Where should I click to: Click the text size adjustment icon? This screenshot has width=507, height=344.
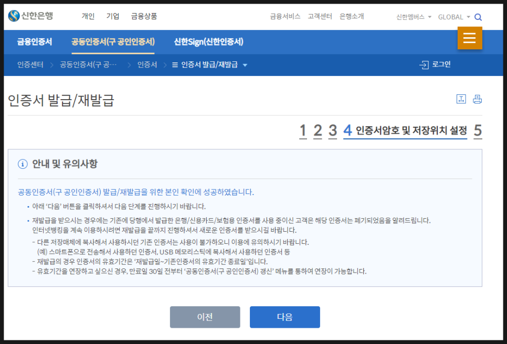(461, 98)
